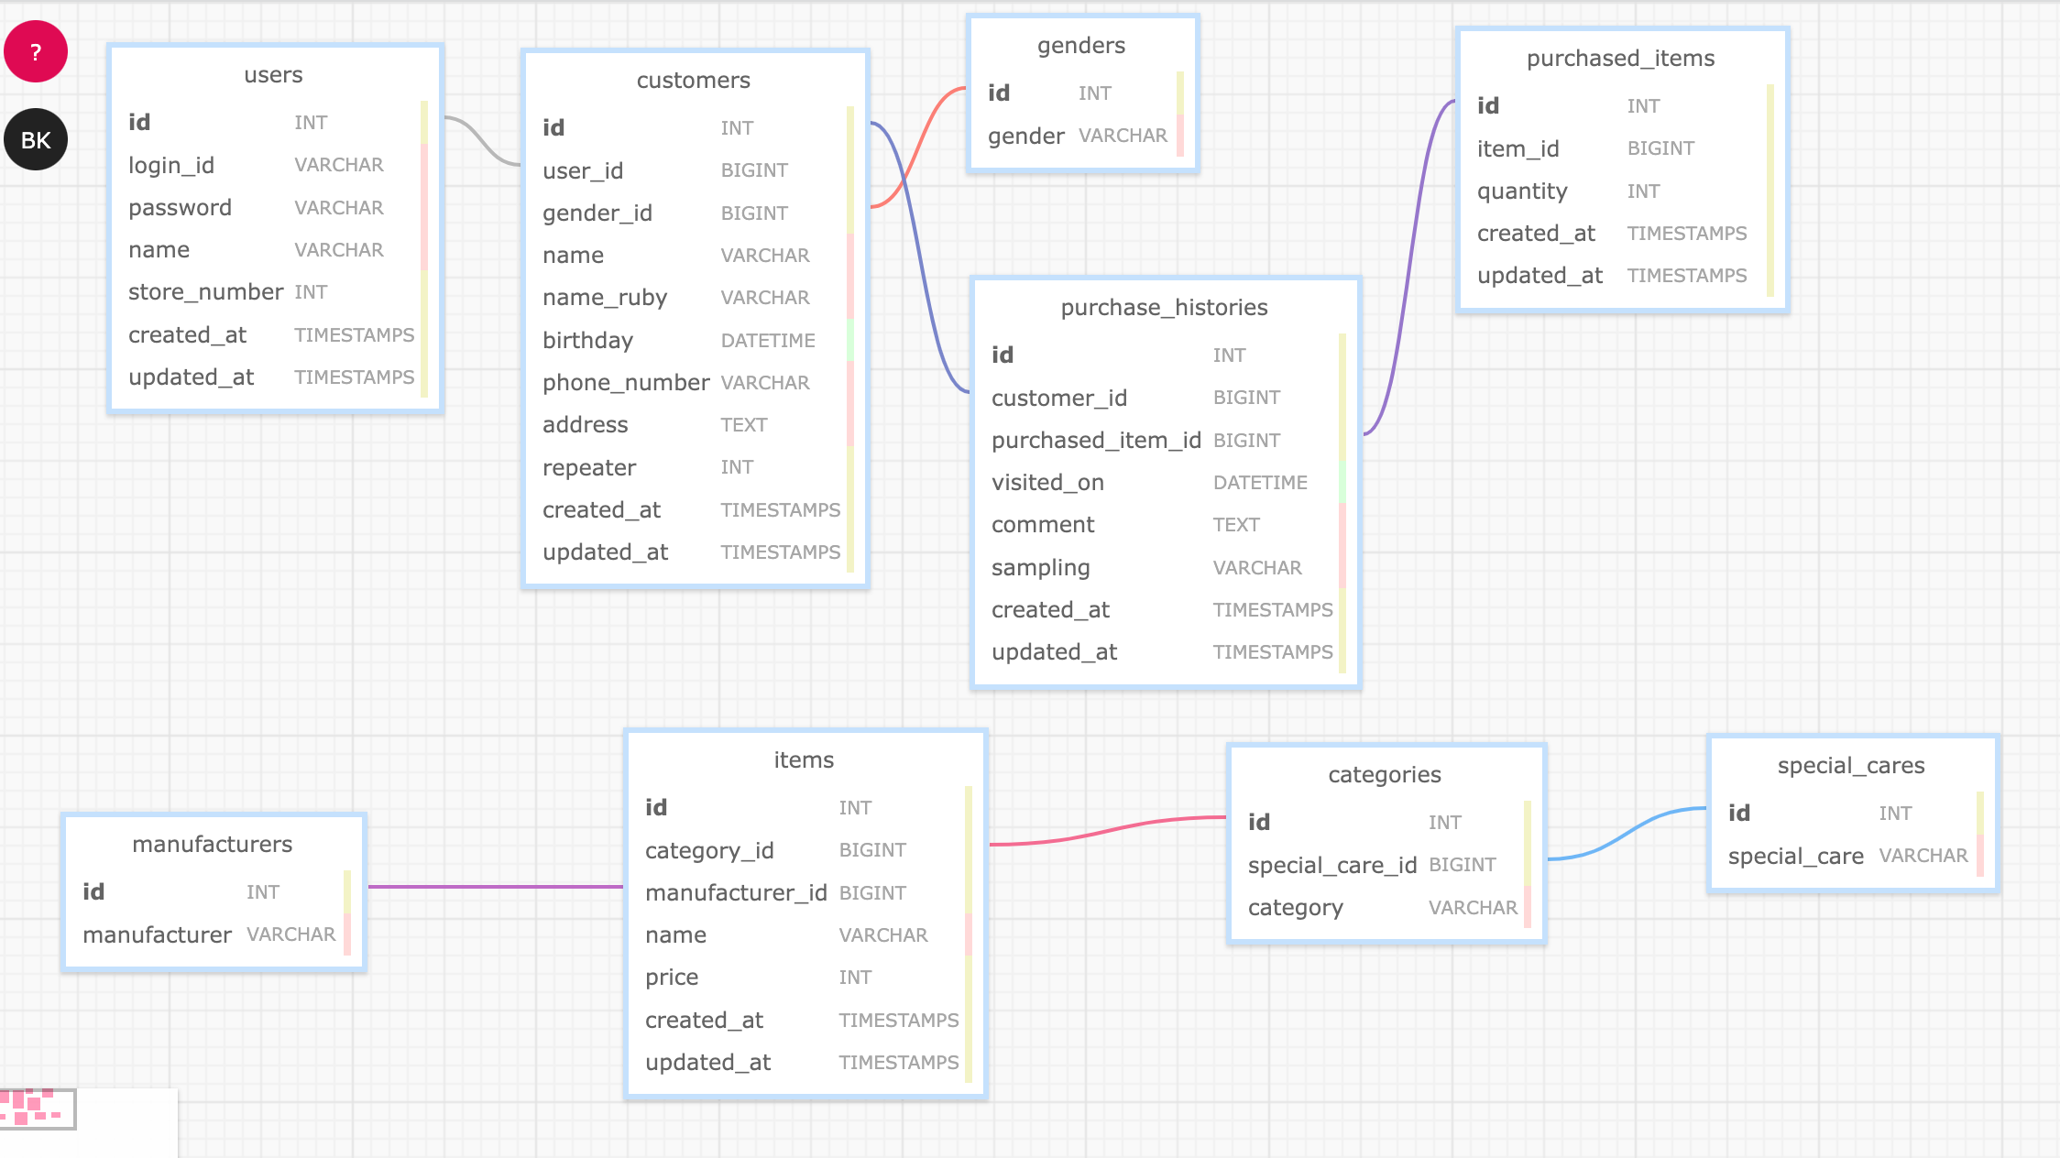Select the purchase_histories table title
This screenshot has height=1158, width=2060.
click(1165, 308)
